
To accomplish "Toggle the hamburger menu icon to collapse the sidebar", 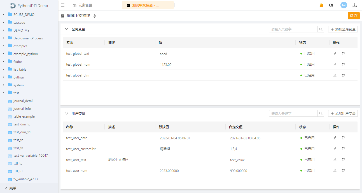I will [x=63, y=5].
